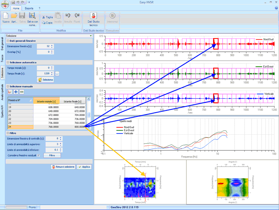Click Tempo finale stepper arrows

tap(52, 74)
